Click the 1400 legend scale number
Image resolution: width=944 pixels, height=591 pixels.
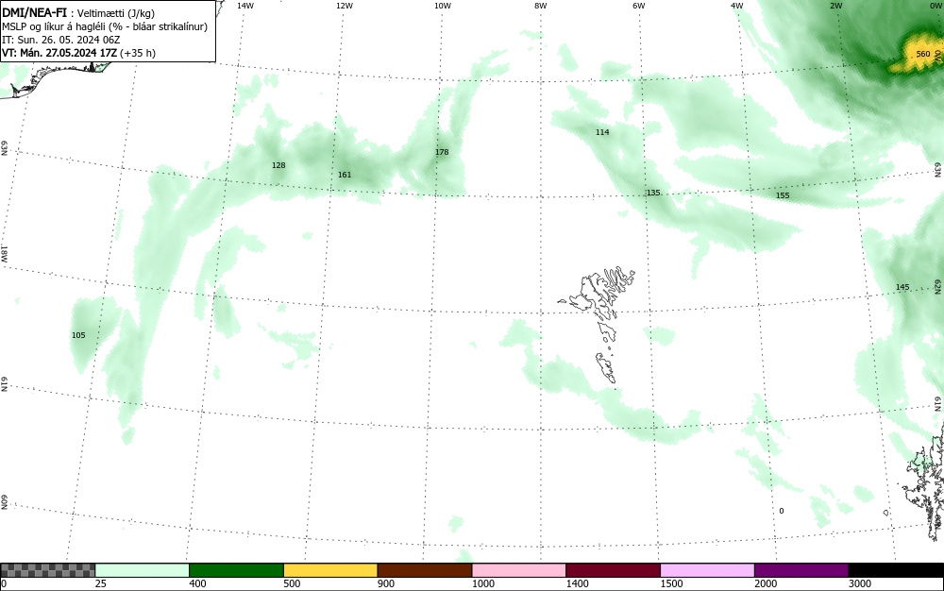click(577, 583)
